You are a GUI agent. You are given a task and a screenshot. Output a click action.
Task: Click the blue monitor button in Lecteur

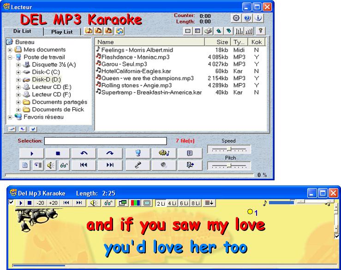138,153
